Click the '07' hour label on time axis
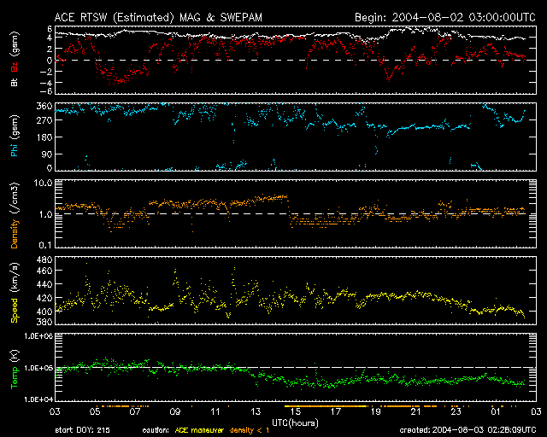 (x=135, y=411)
